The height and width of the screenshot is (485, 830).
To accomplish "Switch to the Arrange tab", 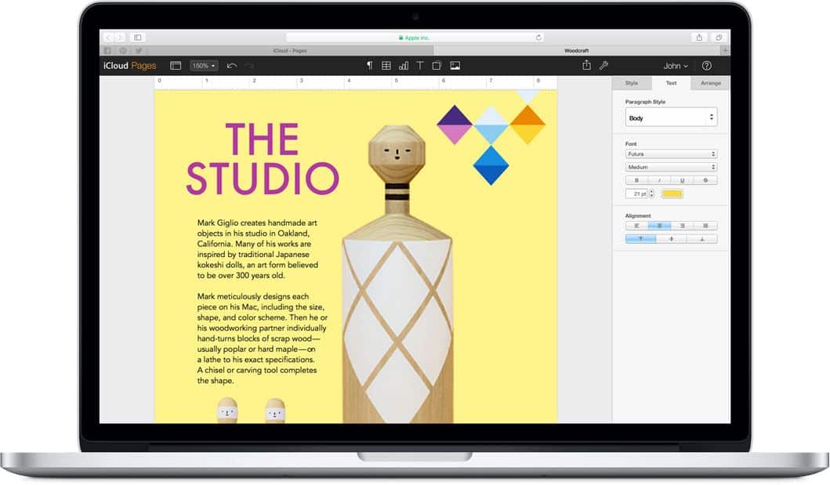I will 710,83.
